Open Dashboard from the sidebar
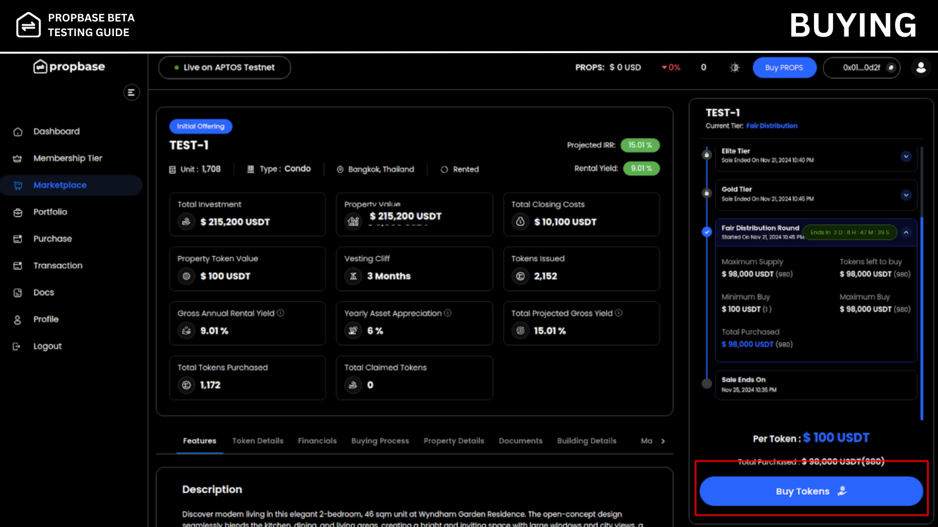 56,131
